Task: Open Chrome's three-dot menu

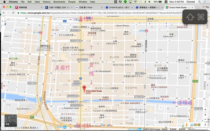Action: 208,13
